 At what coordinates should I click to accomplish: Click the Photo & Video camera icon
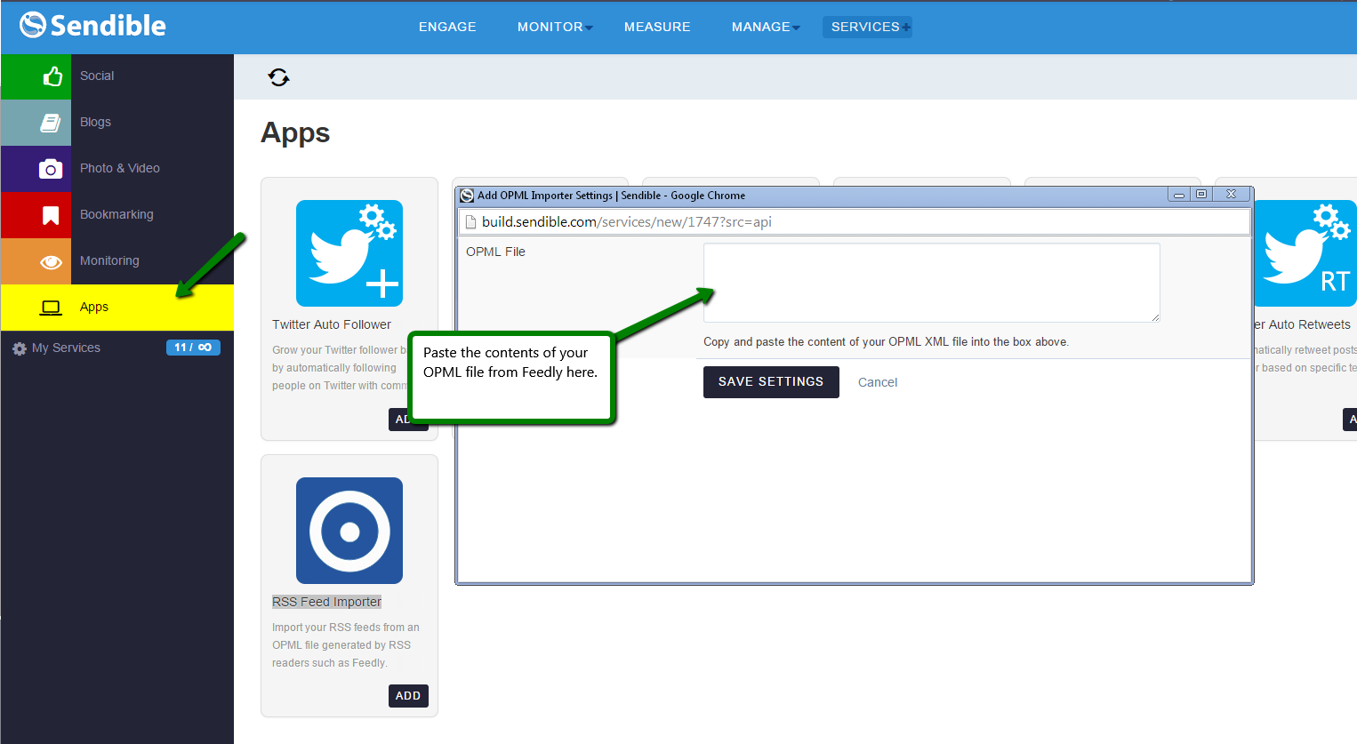coord(51,169)
